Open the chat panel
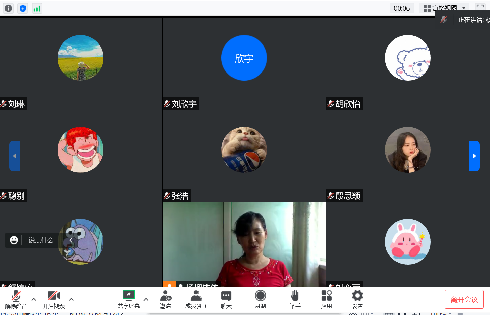 [226, 299]
